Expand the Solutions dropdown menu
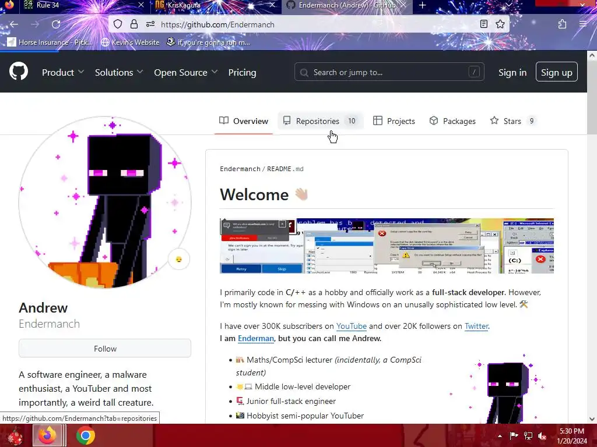This screenshot has height=447, width=597. 119,72
